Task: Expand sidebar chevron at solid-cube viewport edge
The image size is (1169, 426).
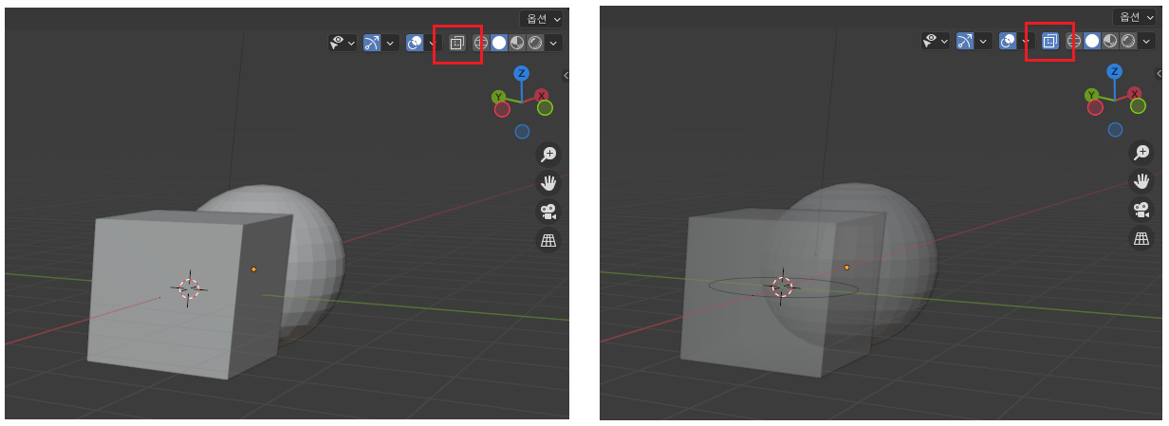Action: 566,75
